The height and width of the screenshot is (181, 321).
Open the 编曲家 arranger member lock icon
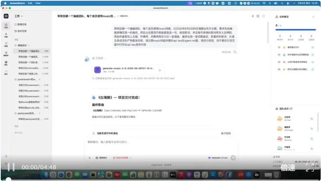[x=312, y=128]
